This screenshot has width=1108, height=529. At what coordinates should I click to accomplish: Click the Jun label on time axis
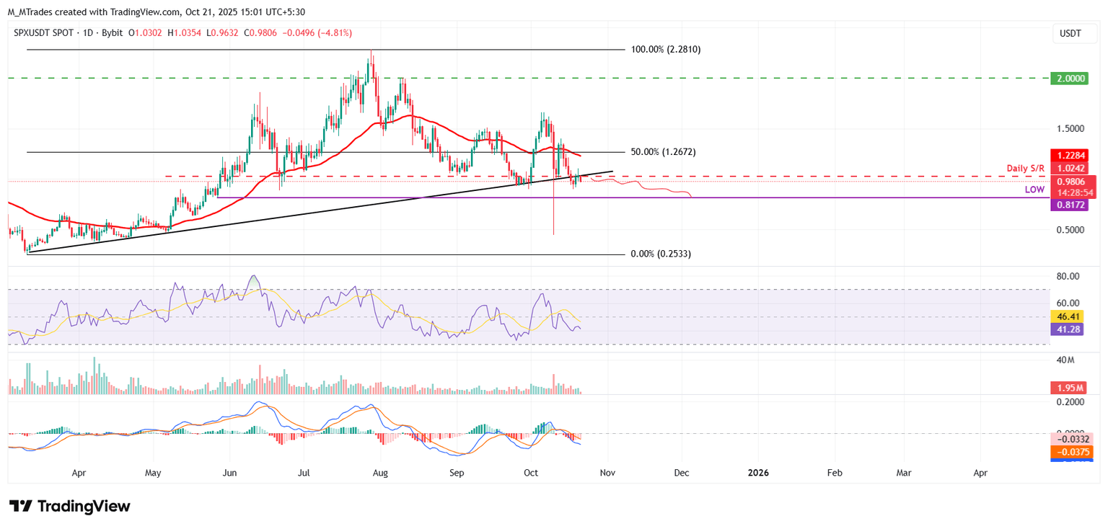tap(229, 474)
